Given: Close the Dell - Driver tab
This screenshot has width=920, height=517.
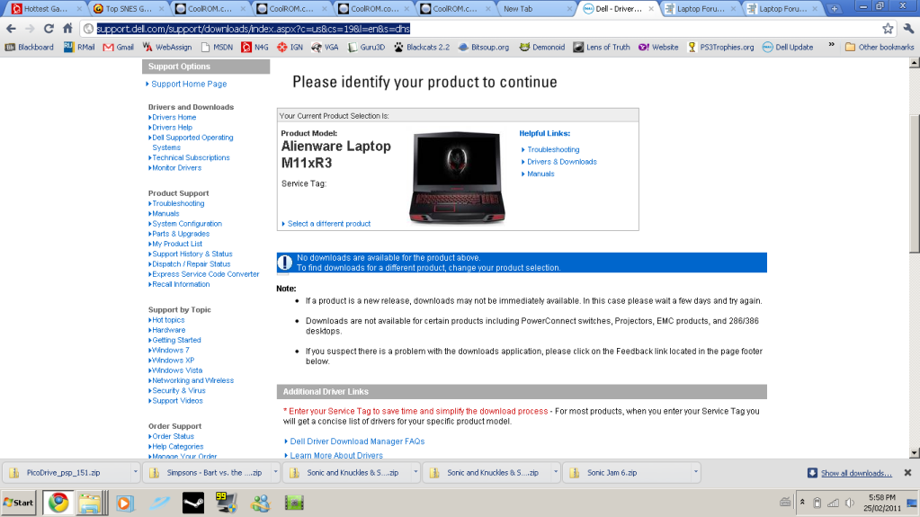Looking at the screenshot, I should point(651,9).
